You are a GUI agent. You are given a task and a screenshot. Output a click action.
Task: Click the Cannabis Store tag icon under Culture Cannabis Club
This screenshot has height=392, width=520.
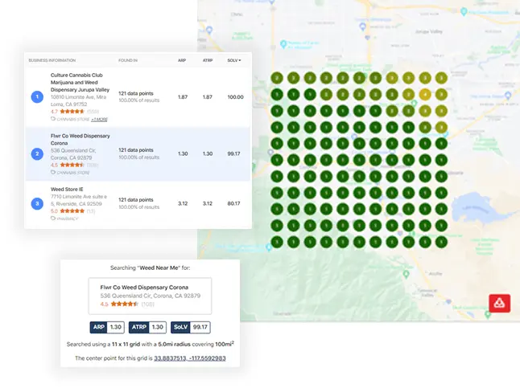pyautogui.click(x=53, y=119)
